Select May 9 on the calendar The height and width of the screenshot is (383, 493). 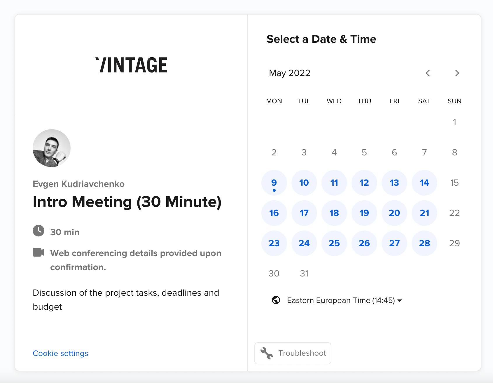coord(274,183)
